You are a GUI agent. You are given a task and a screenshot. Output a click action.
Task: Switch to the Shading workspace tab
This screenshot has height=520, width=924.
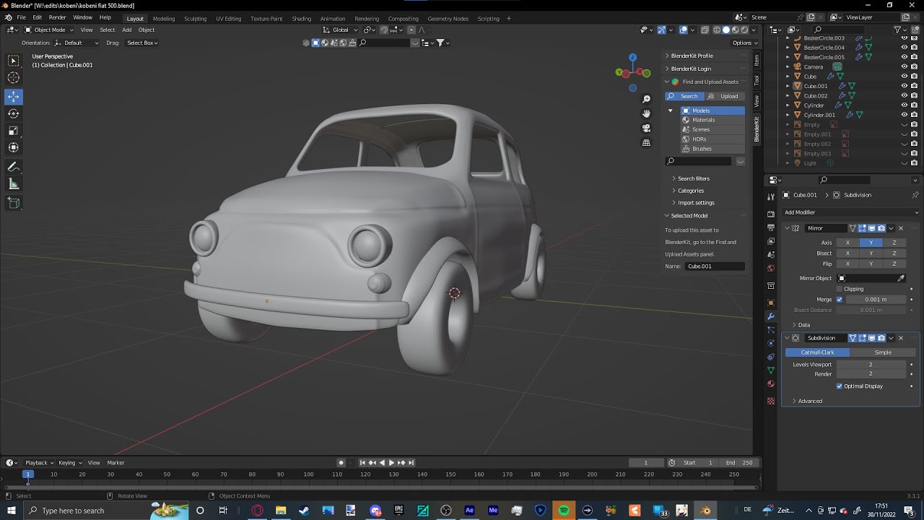tap(301, 18)
